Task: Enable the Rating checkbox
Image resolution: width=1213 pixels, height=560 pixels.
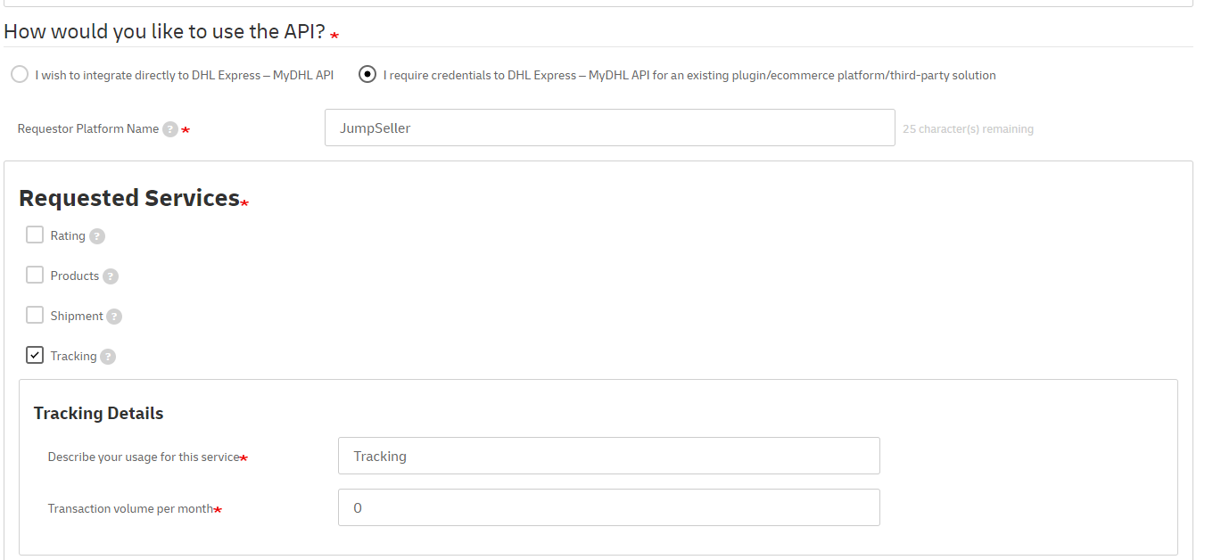Action: 35,235
